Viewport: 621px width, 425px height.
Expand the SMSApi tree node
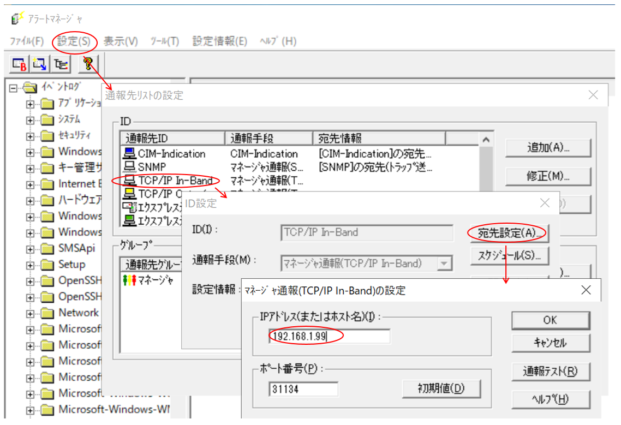point(30,249)
